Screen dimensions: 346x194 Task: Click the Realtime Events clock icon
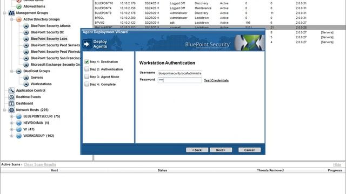pyautogui.click(x=11, y=97)
